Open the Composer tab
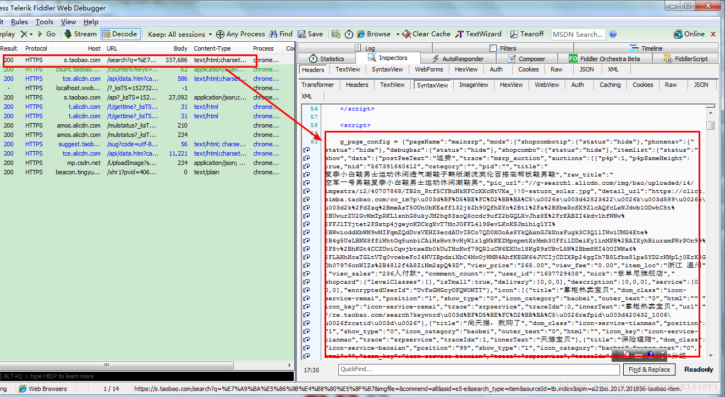The width and height of the screenshot is (725, 397). tap(526, 59)
